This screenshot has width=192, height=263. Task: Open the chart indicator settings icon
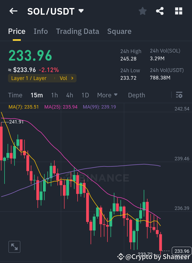pyautogui.click(x=179, y=95)
